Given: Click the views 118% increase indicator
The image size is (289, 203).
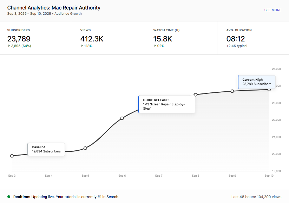Looking at the screenshot, I should [x=86, y=46].
